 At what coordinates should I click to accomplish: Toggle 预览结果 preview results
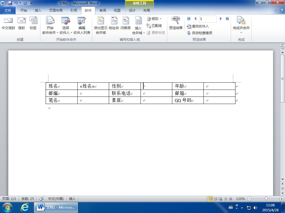(176, 24)
